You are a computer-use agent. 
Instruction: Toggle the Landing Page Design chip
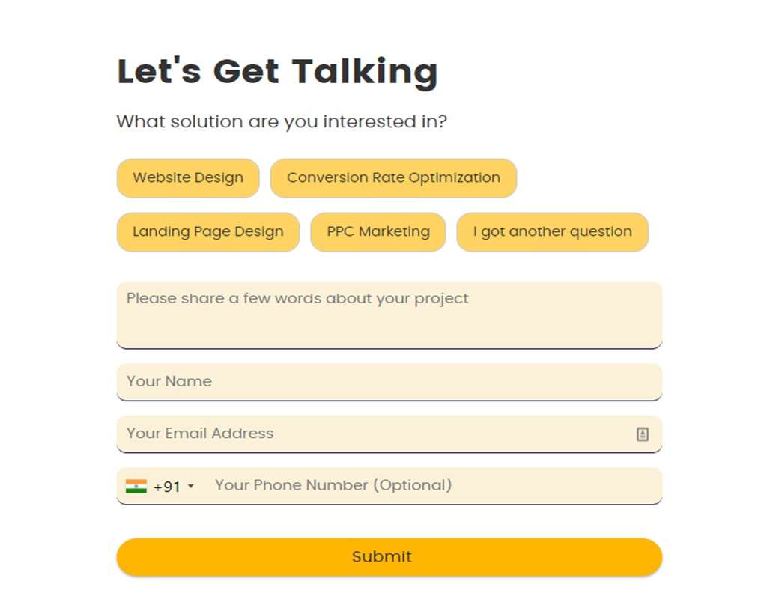pos(207,232)
